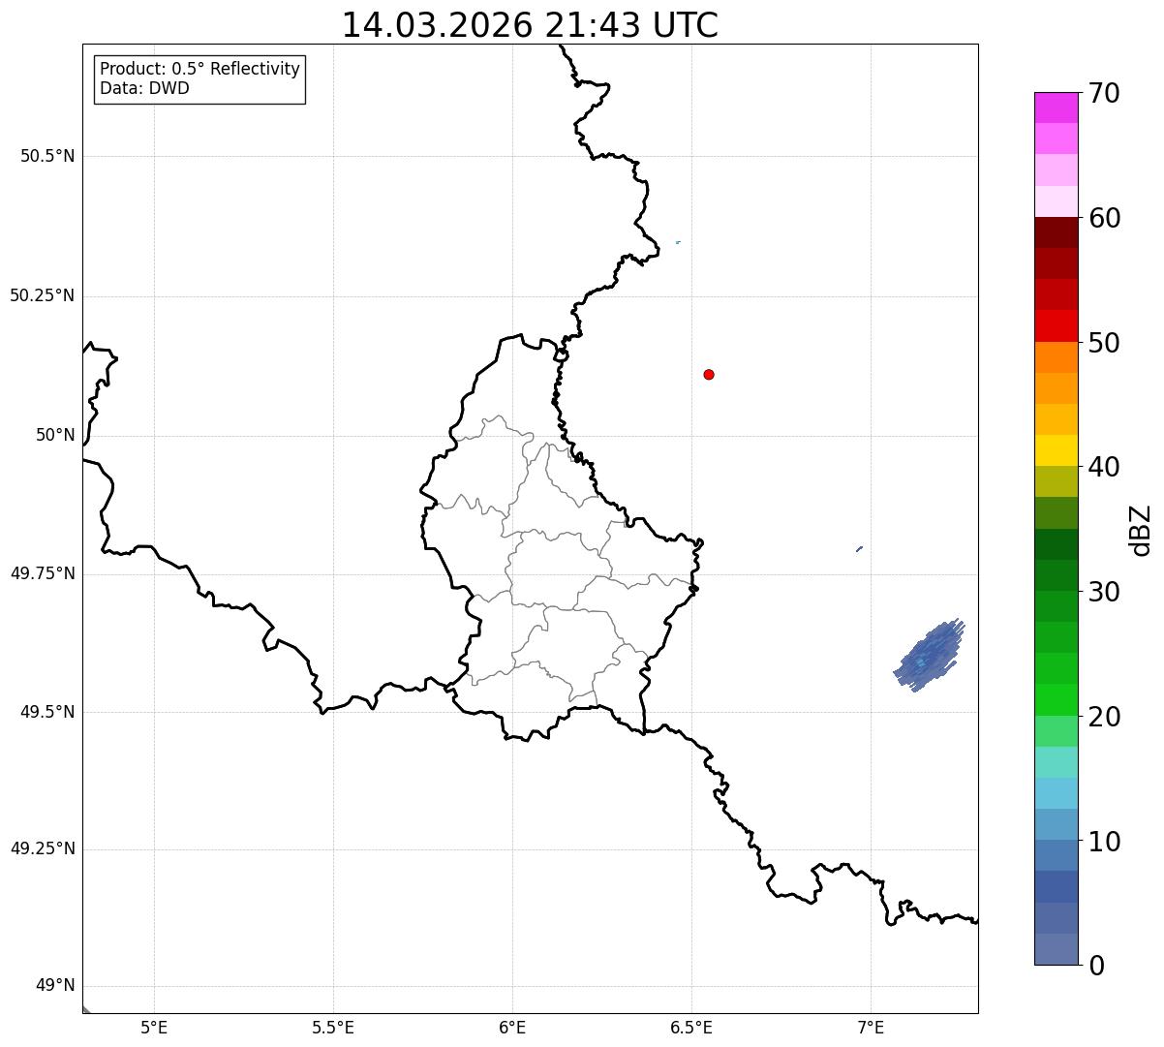The width and height of the screenshot is (1164, 1047).
Task: Click the 50.5°N latitude tick label
Action: pyautogui.click(x=47, y=156)
